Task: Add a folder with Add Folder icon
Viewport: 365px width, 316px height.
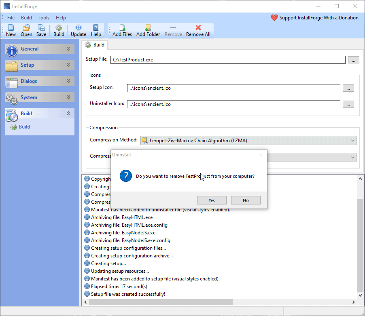Action: click(x=148, y=27)
